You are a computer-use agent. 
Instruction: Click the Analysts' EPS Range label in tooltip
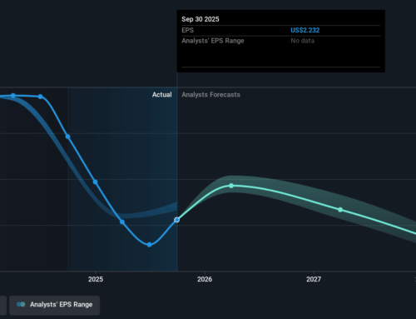(213, 41)
